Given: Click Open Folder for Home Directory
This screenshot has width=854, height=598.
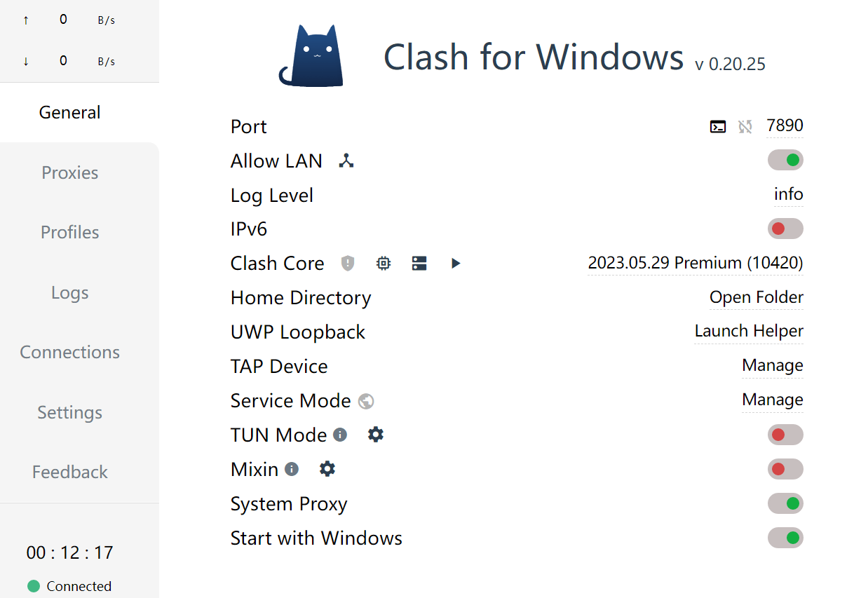Looking at the screenshot, I should [757, 297].
